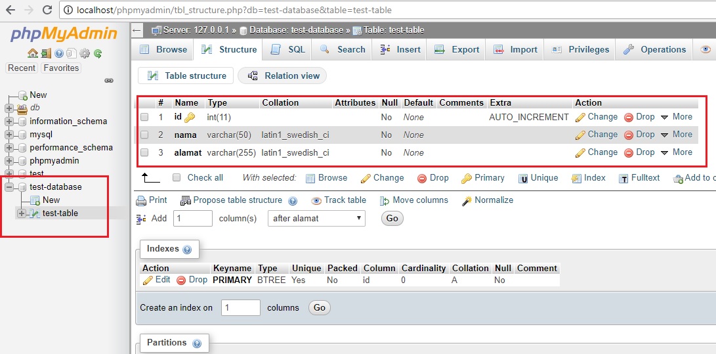Click the Unique icon in With selected row
Image resolution: width=716 pixels, height=354 pixels.
(x=523, y=179)
